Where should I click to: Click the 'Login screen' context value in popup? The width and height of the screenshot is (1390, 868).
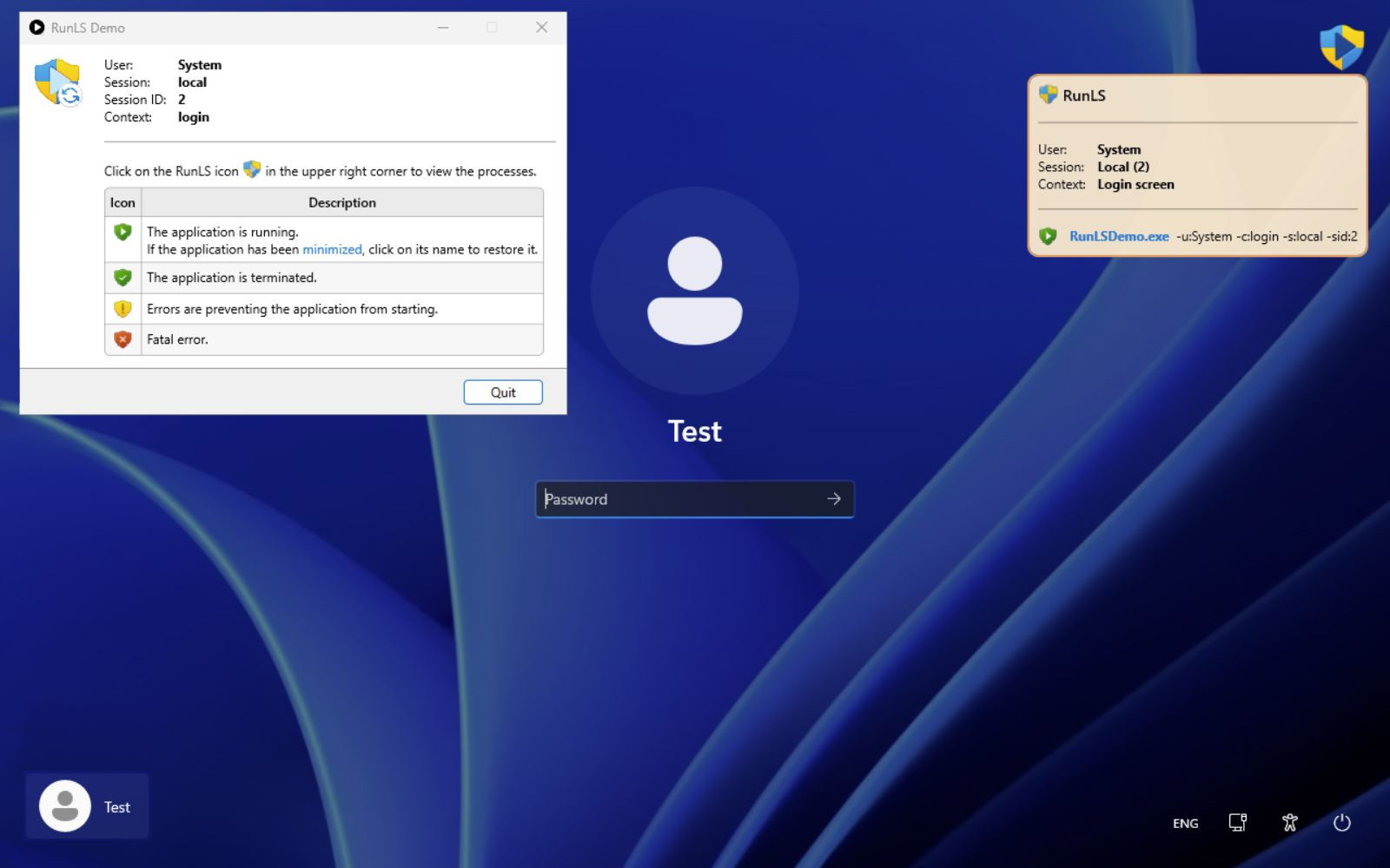pos(1135,184)
